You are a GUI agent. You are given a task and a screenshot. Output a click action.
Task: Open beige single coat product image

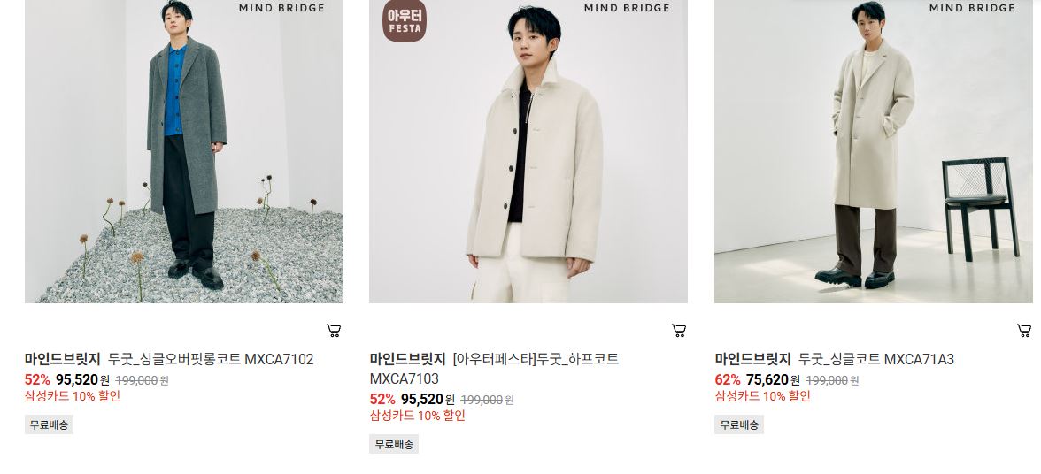(x=874, y=151)
